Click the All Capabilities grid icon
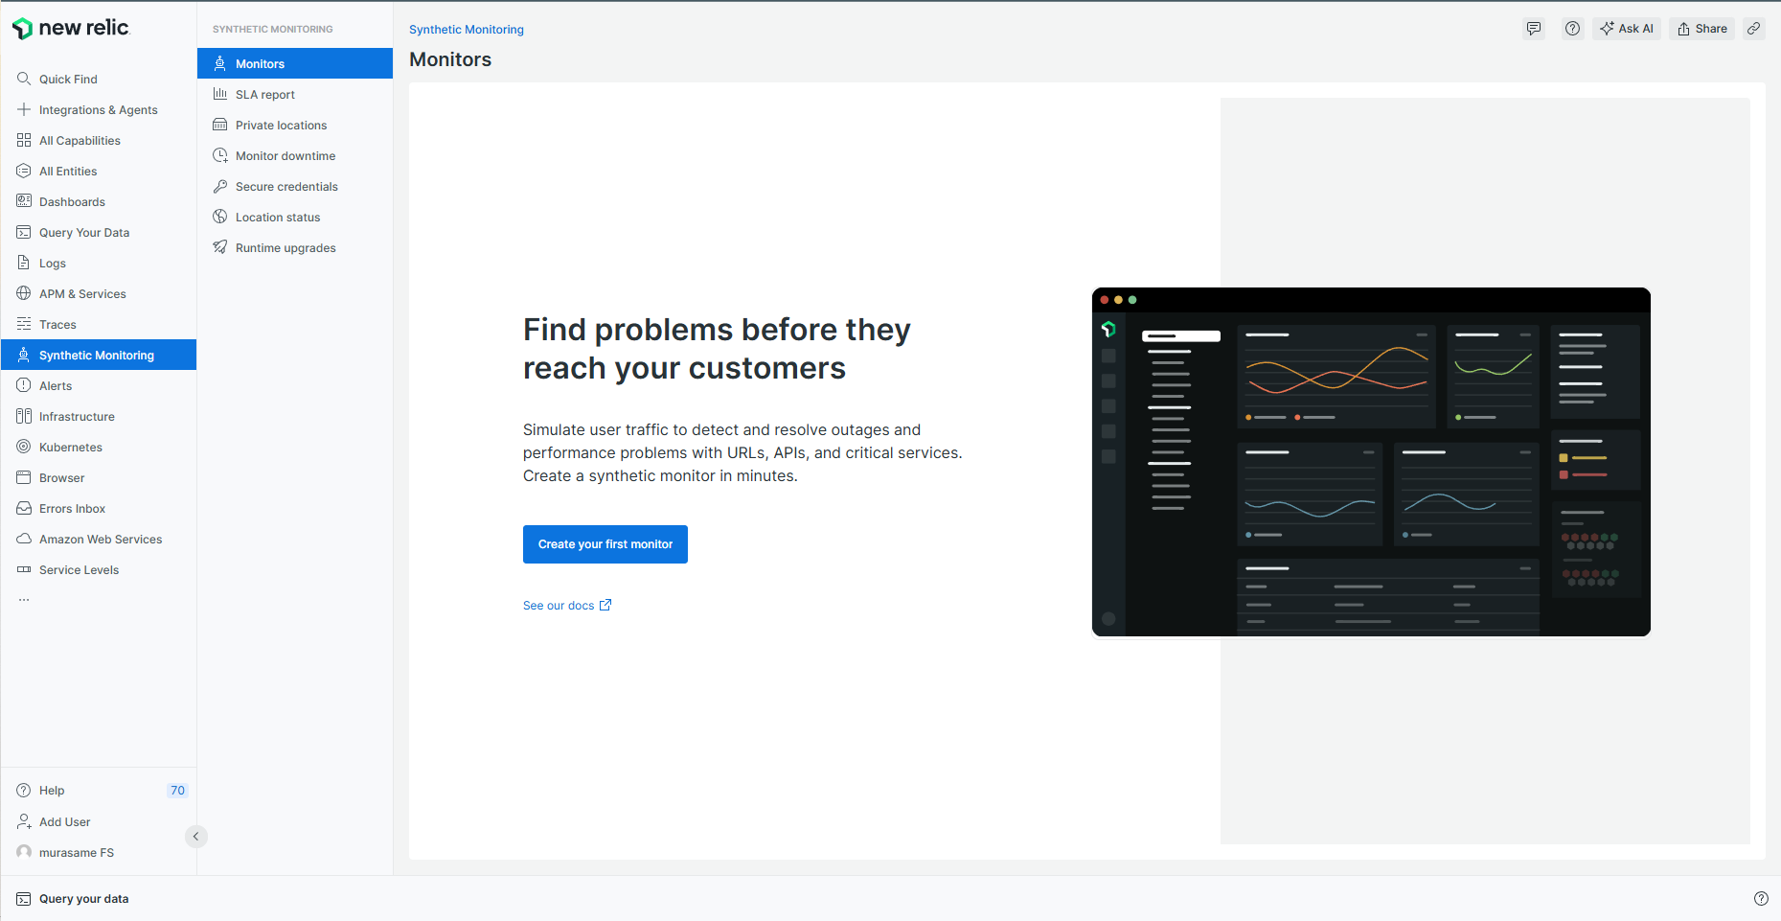1781x921 pixels. pyautogui.click(x=24, y=140)
